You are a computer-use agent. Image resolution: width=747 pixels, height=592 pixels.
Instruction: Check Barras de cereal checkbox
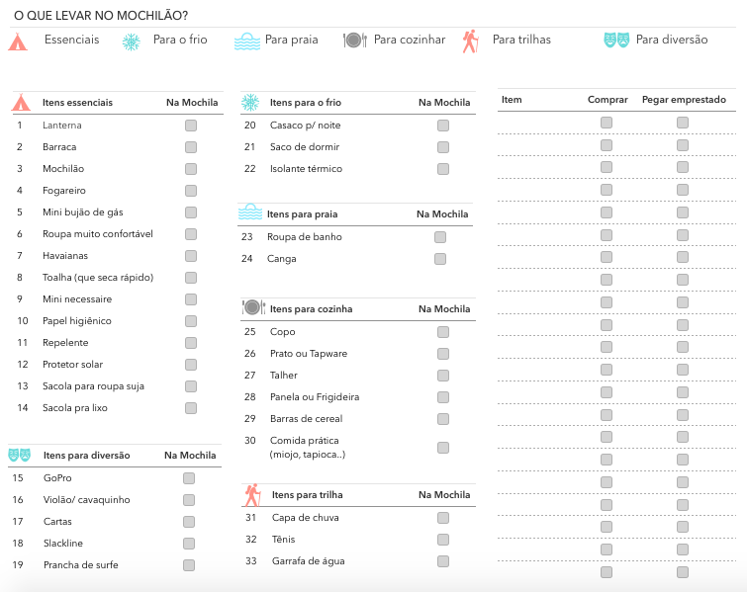pyautogui.click(x=443, y=419)
